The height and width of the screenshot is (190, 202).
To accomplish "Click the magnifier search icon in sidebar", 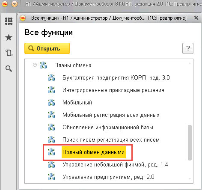I will click(9, 68).
